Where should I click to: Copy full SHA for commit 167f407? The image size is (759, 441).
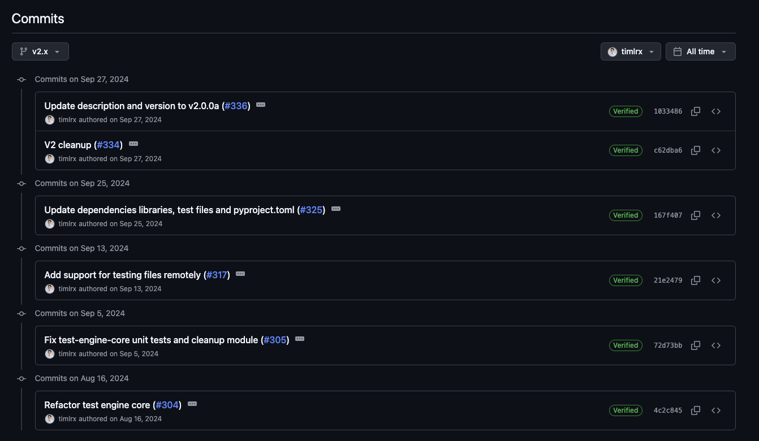pos(696,215)
